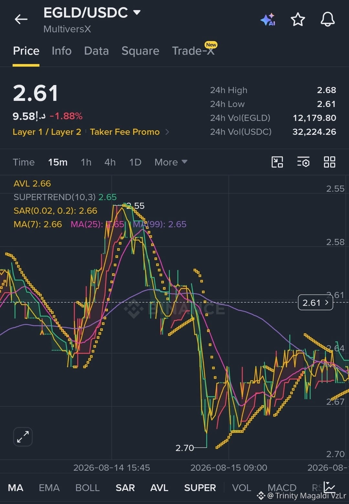Tap the MA(7): 2.66 legend label
Viewport: 349px width, 504px height.
tap(38, 224)
